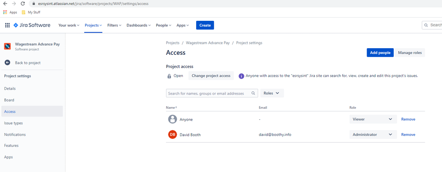Click the Open padlock icon under Project access
Viewport: 442px width, 172px height.
(x=169, y=76)
